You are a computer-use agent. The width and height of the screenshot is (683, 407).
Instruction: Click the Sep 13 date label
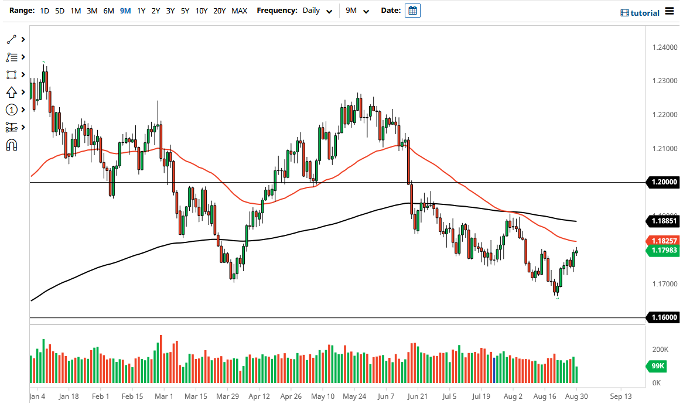click(x=621, y=396)
